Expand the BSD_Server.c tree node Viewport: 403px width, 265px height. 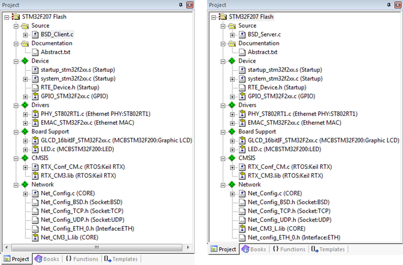(233, 35)
